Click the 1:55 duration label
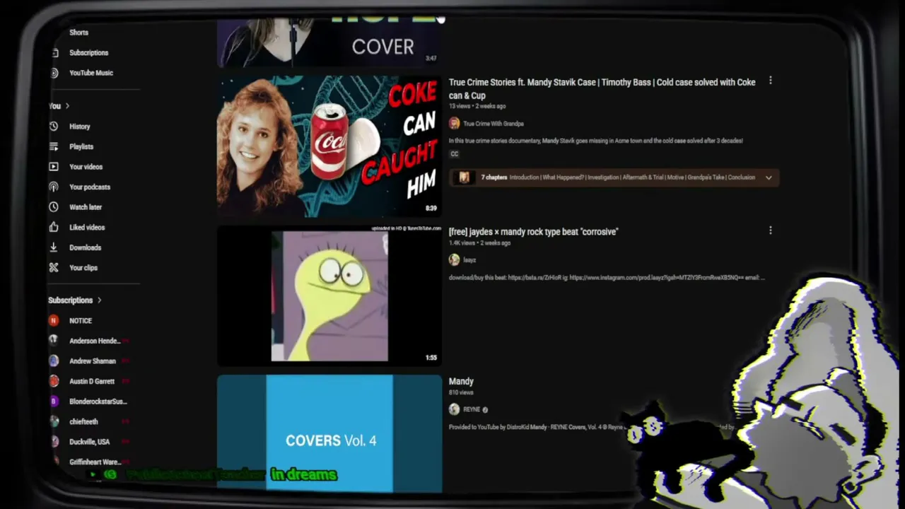Viewport: 905px width, 509px height. [431, 358]
